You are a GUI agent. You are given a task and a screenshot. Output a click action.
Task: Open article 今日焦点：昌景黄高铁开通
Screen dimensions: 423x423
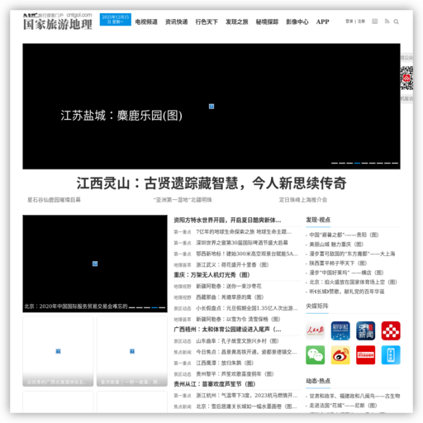[x=246, y=352]
